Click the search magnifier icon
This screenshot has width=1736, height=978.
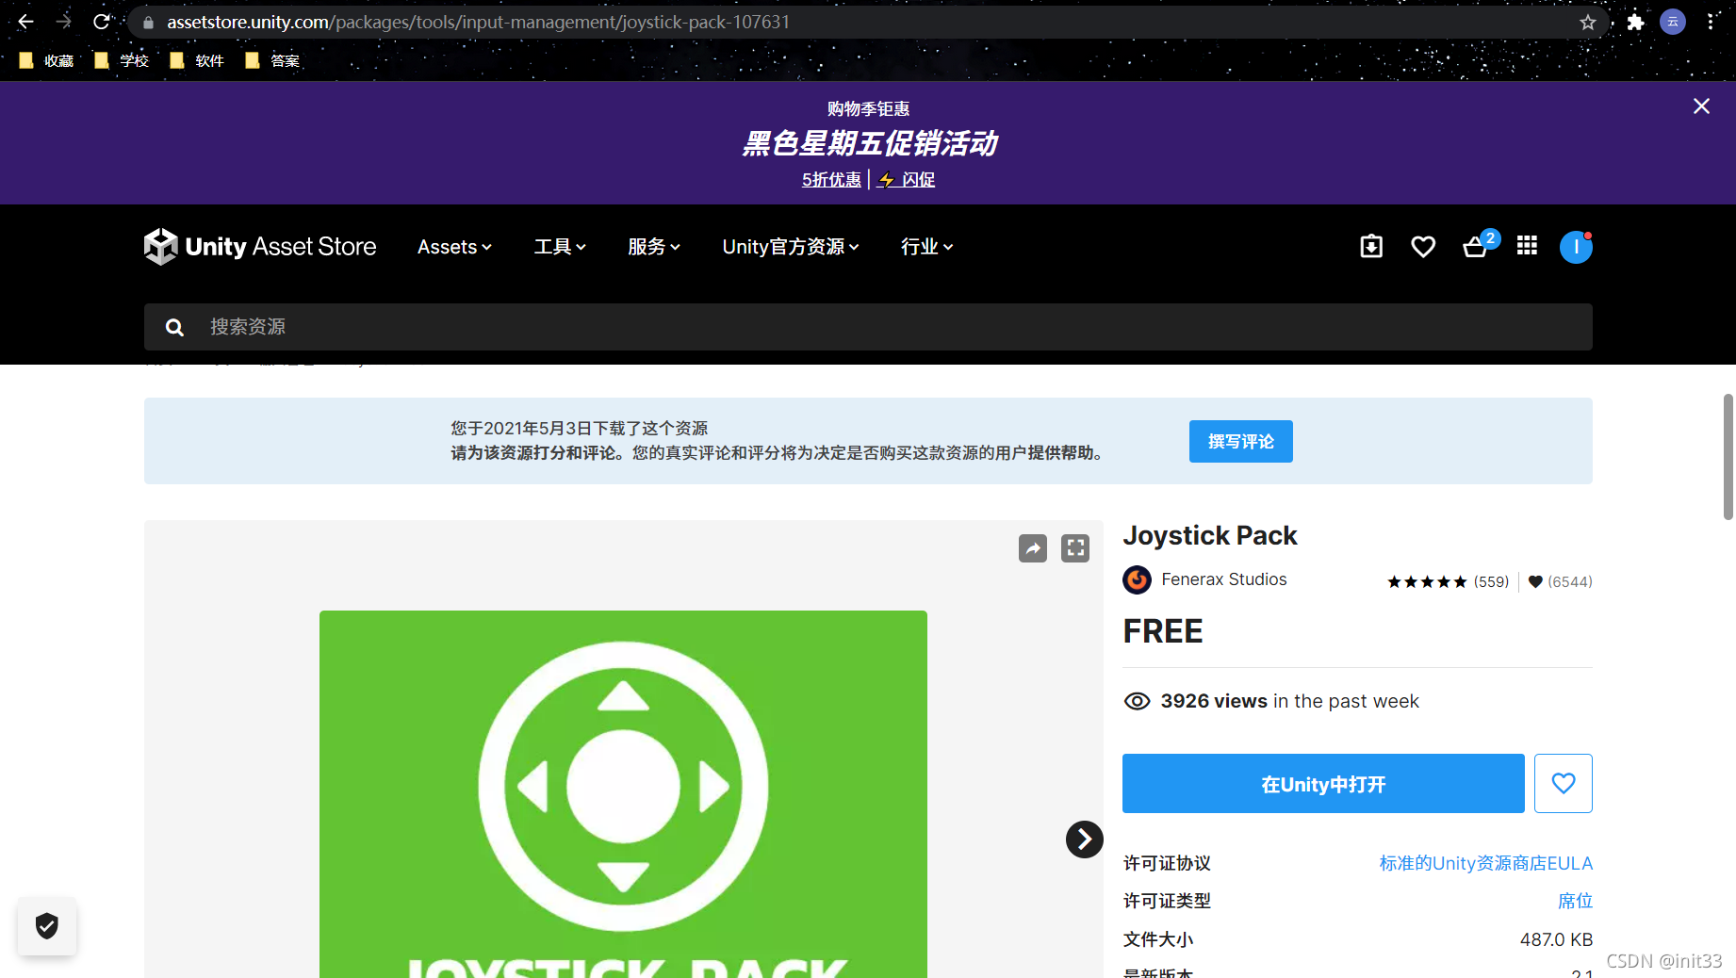pos(174,327)
